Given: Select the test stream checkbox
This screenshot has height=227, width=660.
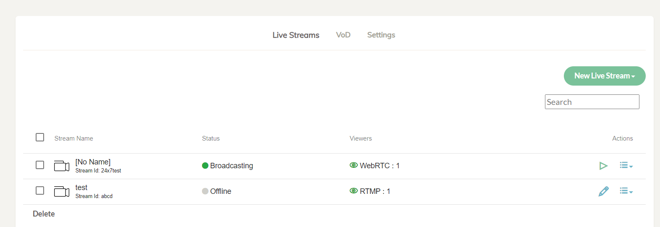Looking at the screenshot, I should click(x=40, y=190).
